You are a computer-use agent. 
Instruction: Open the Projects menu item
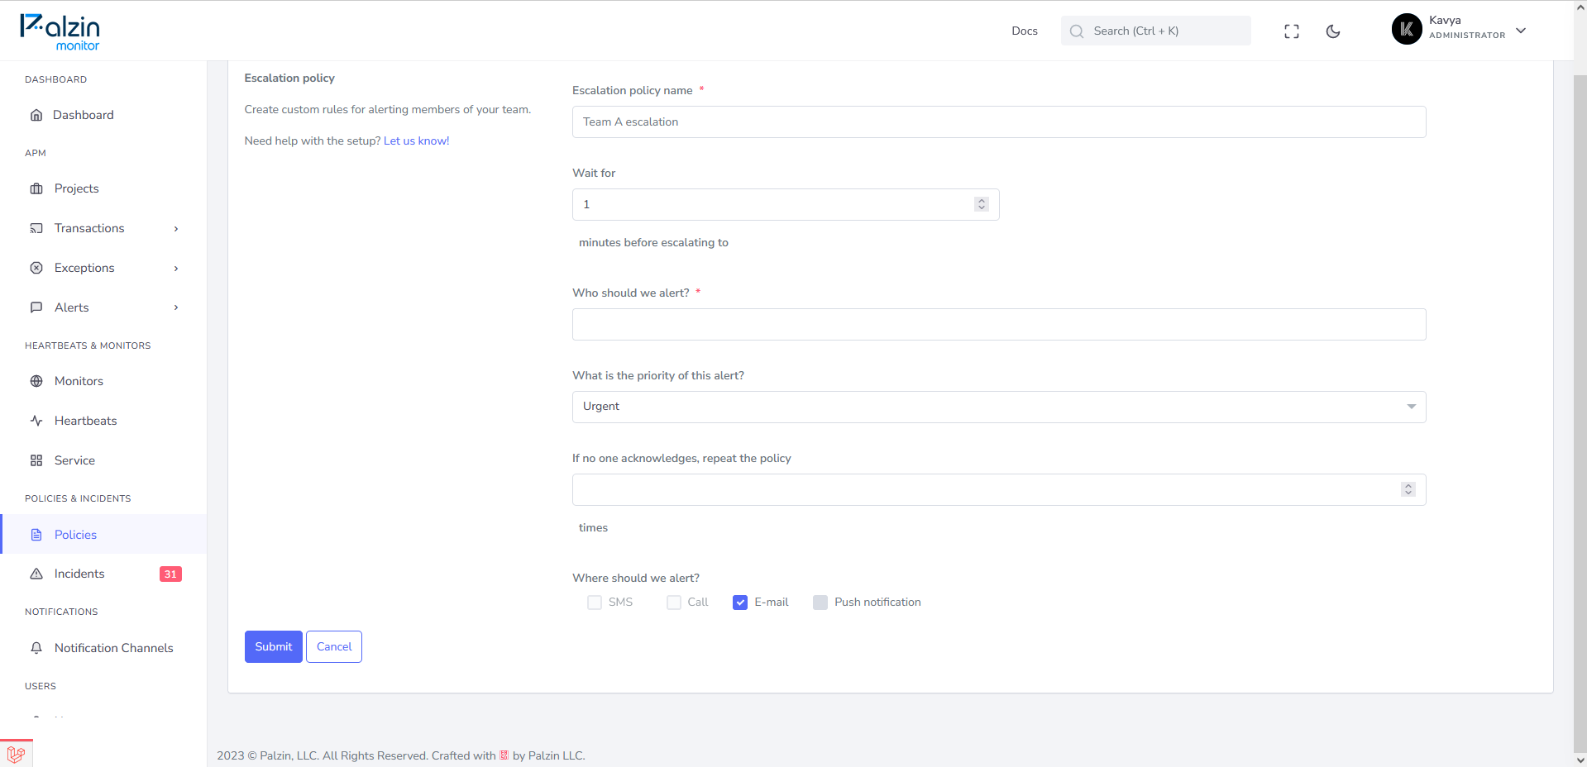click(x=103, y=188)
